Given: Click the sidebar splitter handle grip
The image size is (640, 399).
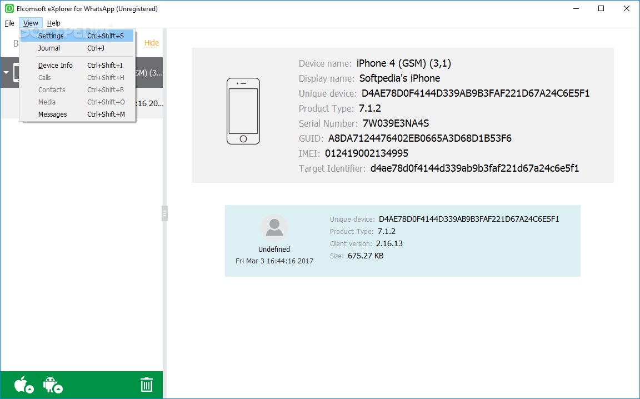Looking at the screenshot, I should (165, 213).
